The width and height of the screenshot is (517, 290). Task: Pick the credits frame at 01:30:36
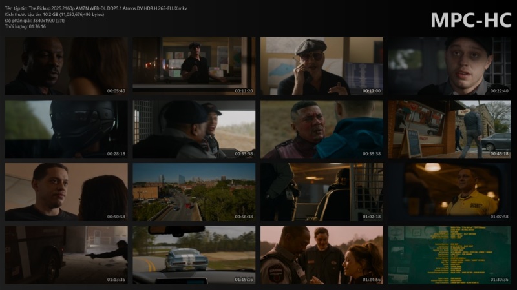[449, 255]
